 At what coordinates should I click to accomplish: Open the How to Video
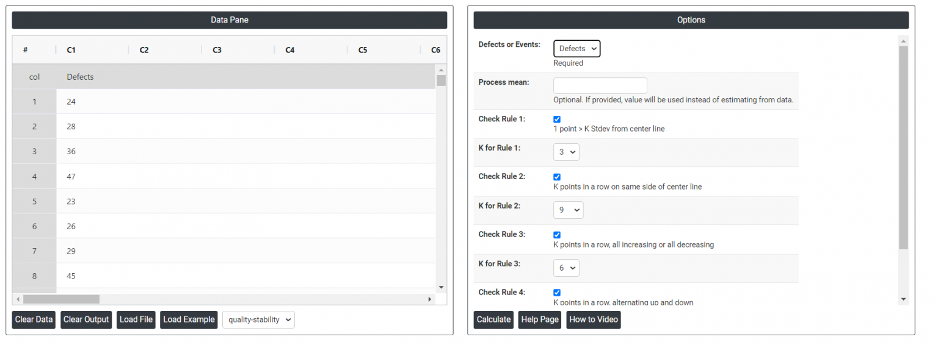(593, 319)
